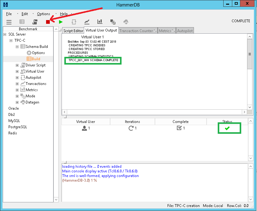Select Oracle in the benchmark tree
The image size is (257, 211).
click(x=14, y=108)
